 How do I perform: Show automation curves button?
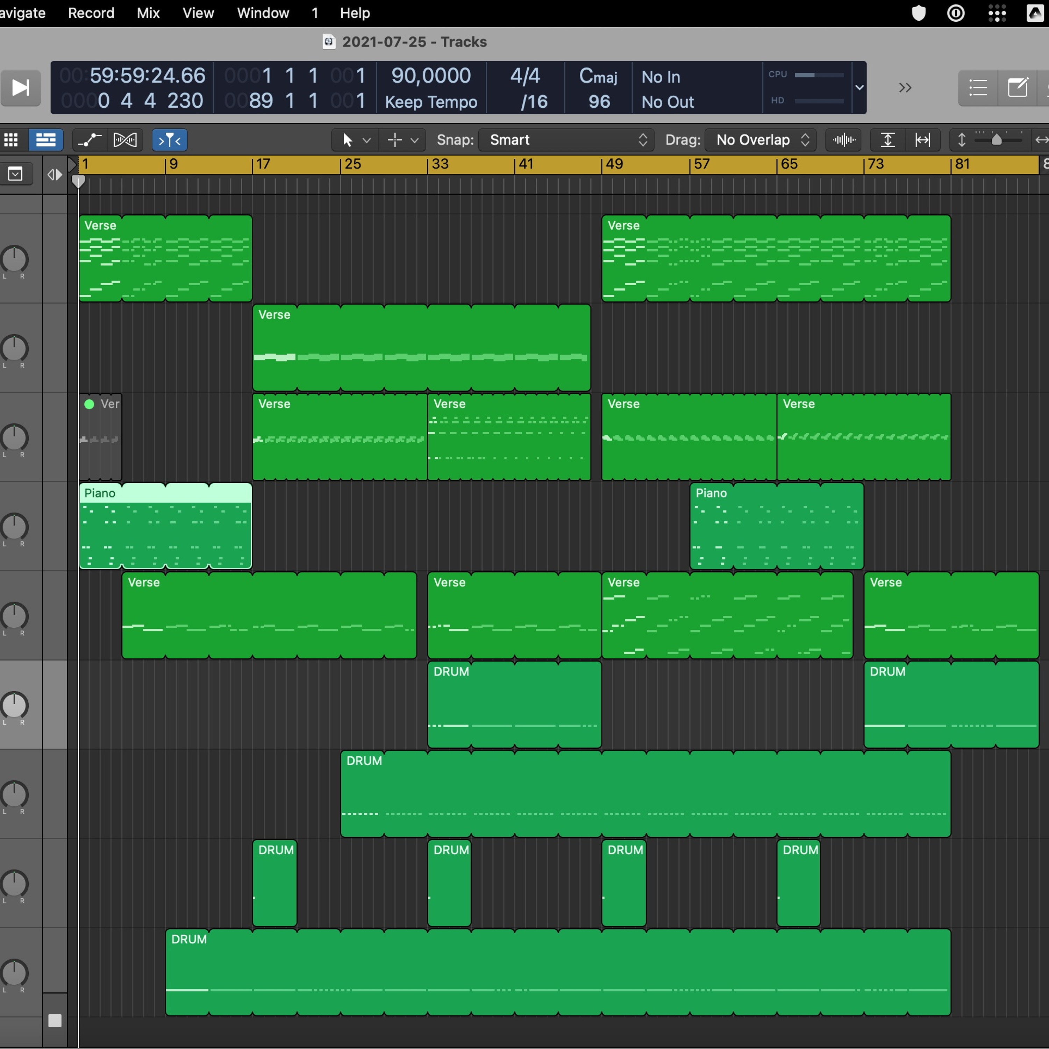click(90, 140)
